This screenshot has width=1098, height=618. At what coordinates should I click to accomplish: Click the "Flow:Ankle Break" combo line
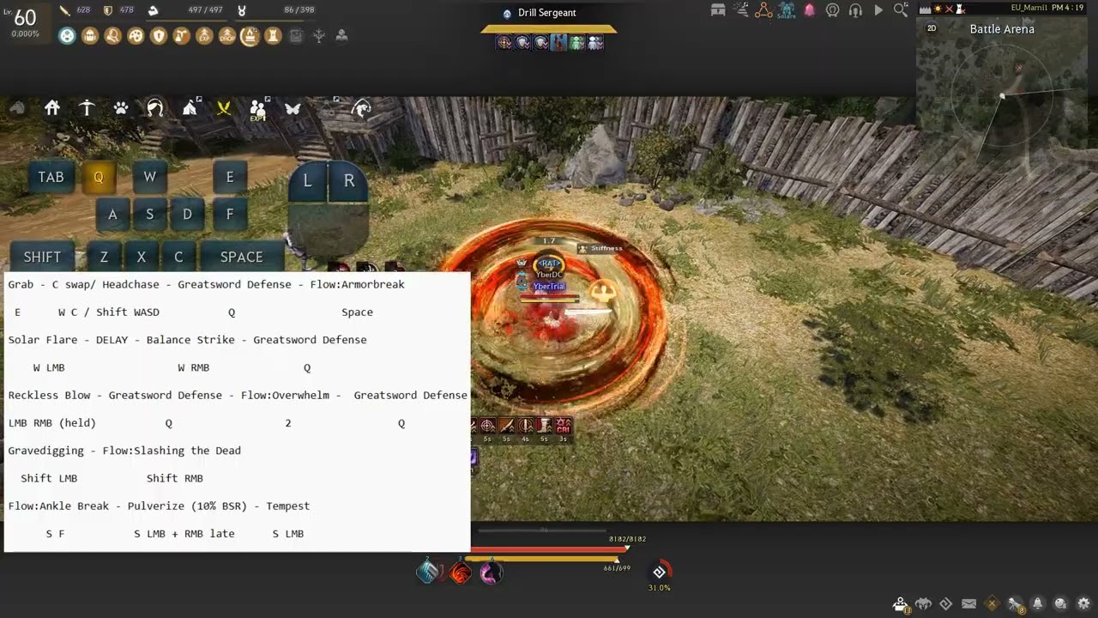pos(159,506)
